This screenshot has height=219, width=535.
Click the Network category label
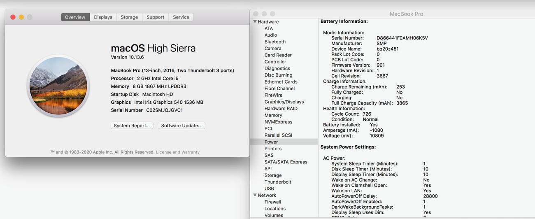[x=267, y=195]
